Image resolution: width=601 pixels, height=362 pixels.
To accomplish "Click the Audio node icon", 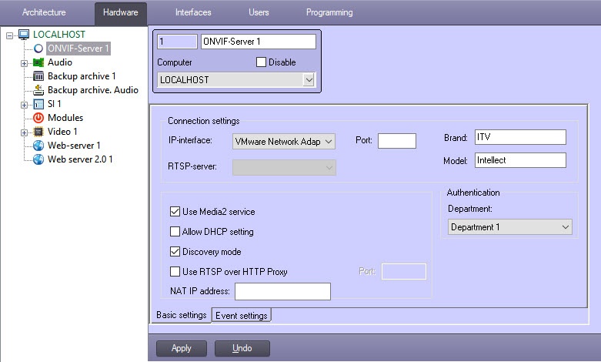I will pos(38,62).
